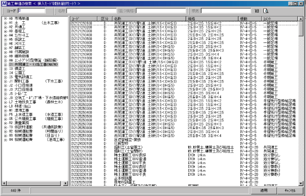Click the M application icon in title bar
The width and height of the screenshot is (306, 196).
pyautogui.click(x=4, y=4)
